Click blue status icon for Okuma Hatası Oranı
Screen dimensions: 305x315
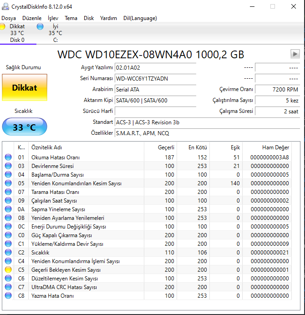8,157
